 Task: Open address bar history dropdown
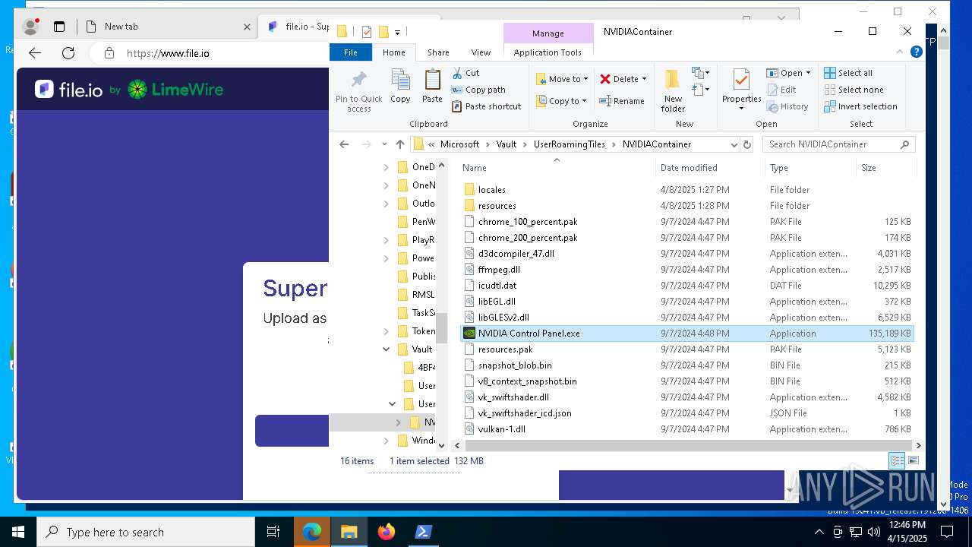pos(734,144)
